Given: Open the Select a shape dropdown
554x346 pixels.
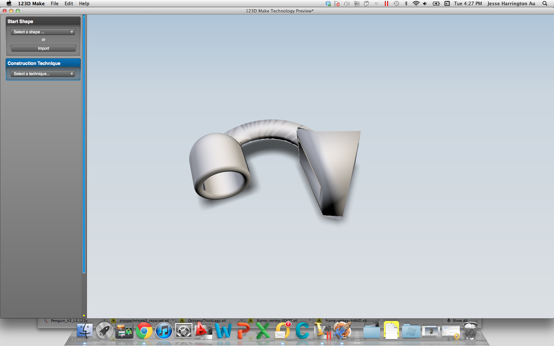Looking at the screenshot, I should pyautogui.click(x=43, y=32).
